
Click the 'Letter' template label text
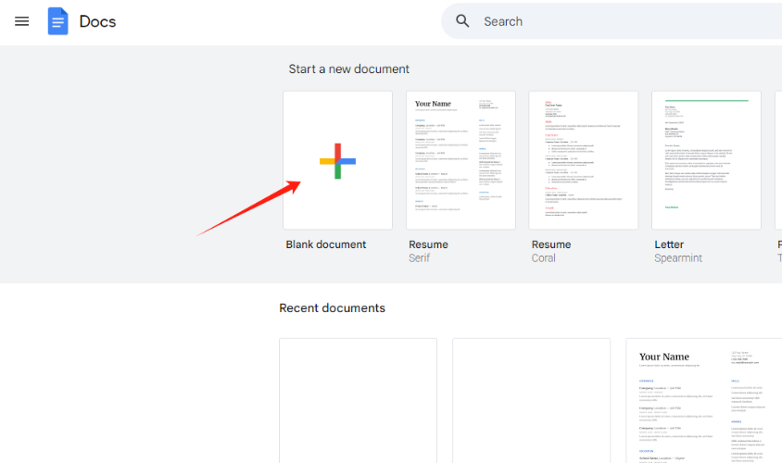point(669,244)
